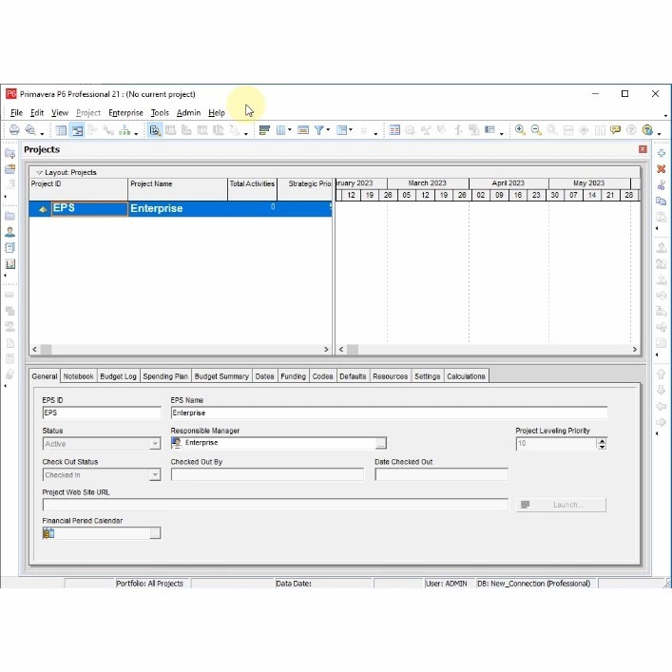Open the Edit menu
The image size is (672, 672).
point(37,113)
